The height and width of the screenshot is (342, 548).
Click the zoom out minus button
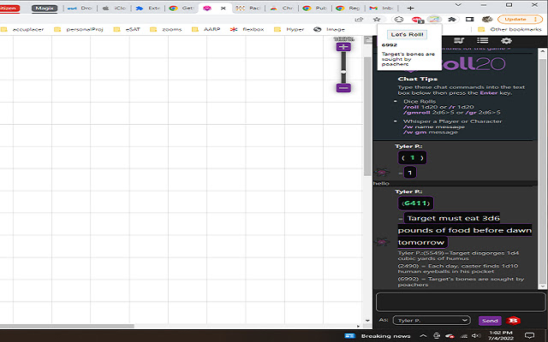coord(343,88)
